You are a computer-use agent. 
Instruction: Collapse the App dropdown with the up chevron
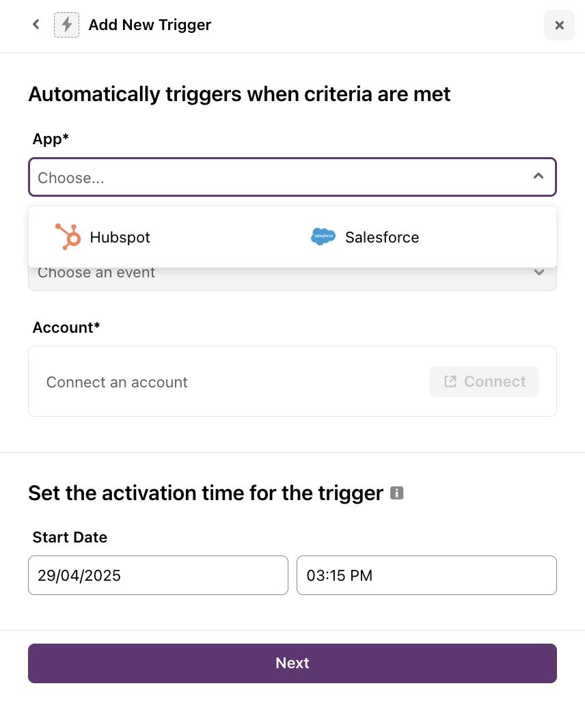pos(539,176)
